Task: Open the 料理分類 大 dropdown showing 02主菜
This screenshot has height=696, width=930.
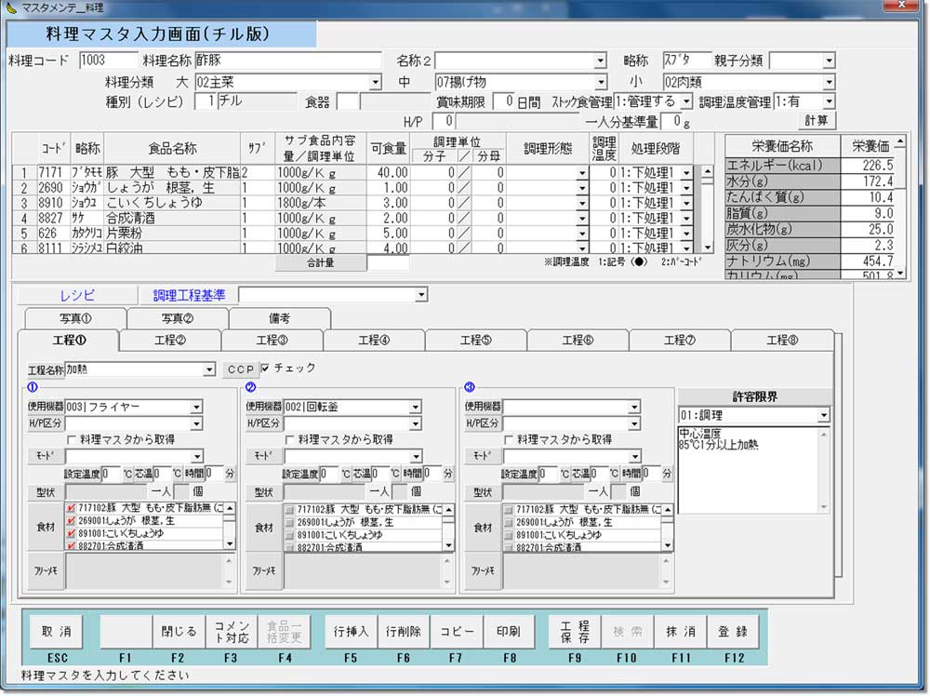Action: (375, 82)
